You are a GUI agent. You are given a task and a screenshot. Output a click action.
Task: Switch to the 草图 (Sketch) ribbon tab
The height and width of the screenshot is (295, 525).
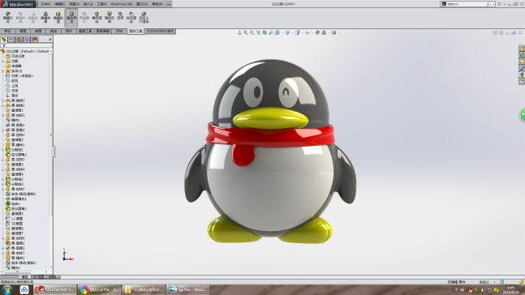[x=23, y=31]
